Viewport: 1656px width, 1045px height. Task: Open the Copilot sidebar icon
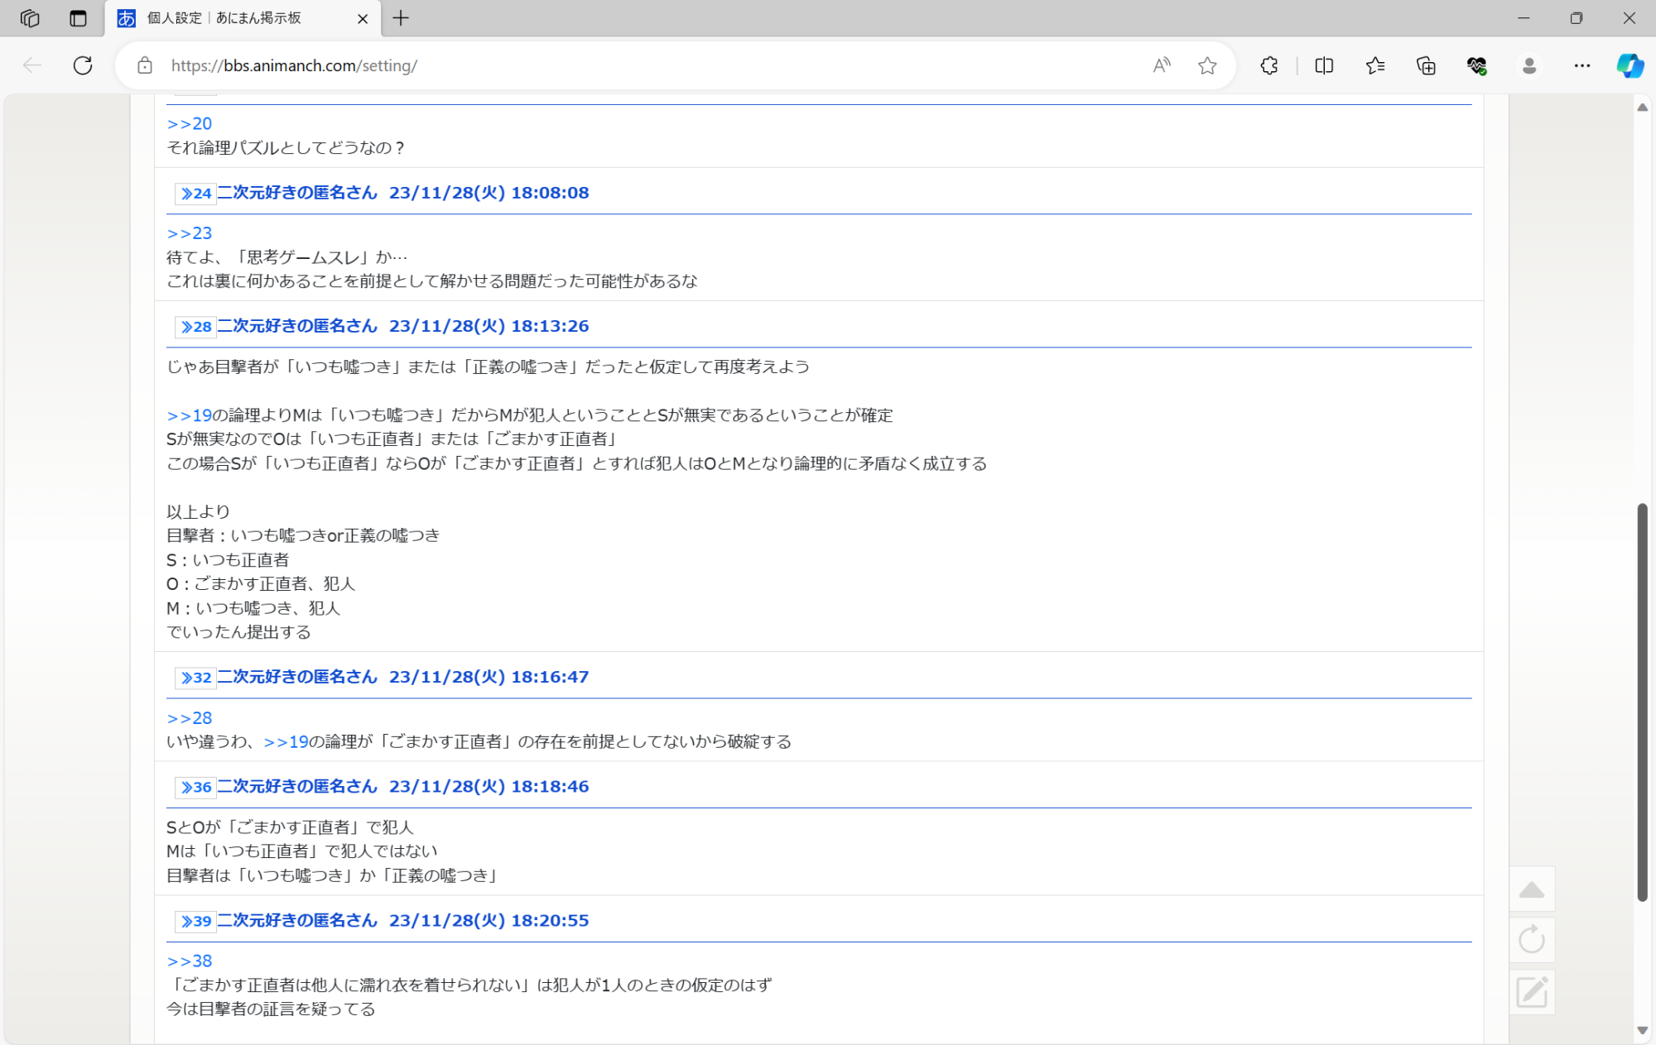pos(1630,65)
